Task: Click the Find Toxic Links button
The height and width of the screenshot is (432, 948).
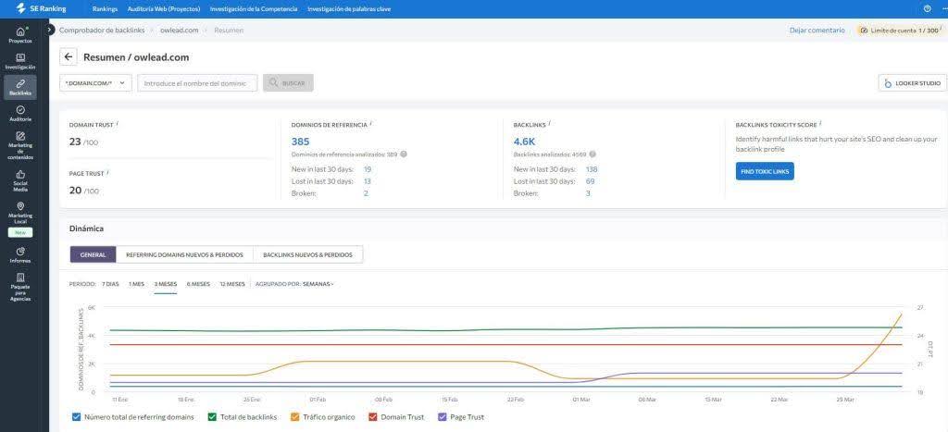Action: (x=765, y=171)
